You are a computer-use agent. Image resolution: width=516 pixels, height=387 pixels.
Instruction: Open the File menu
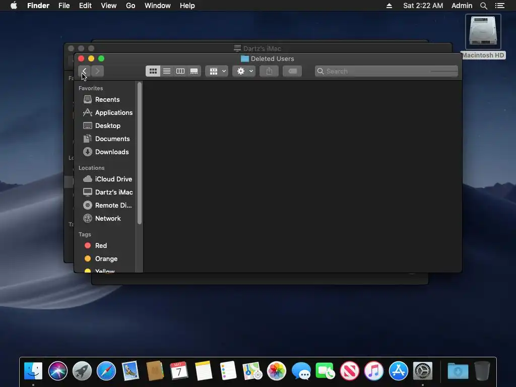point(64,6)
